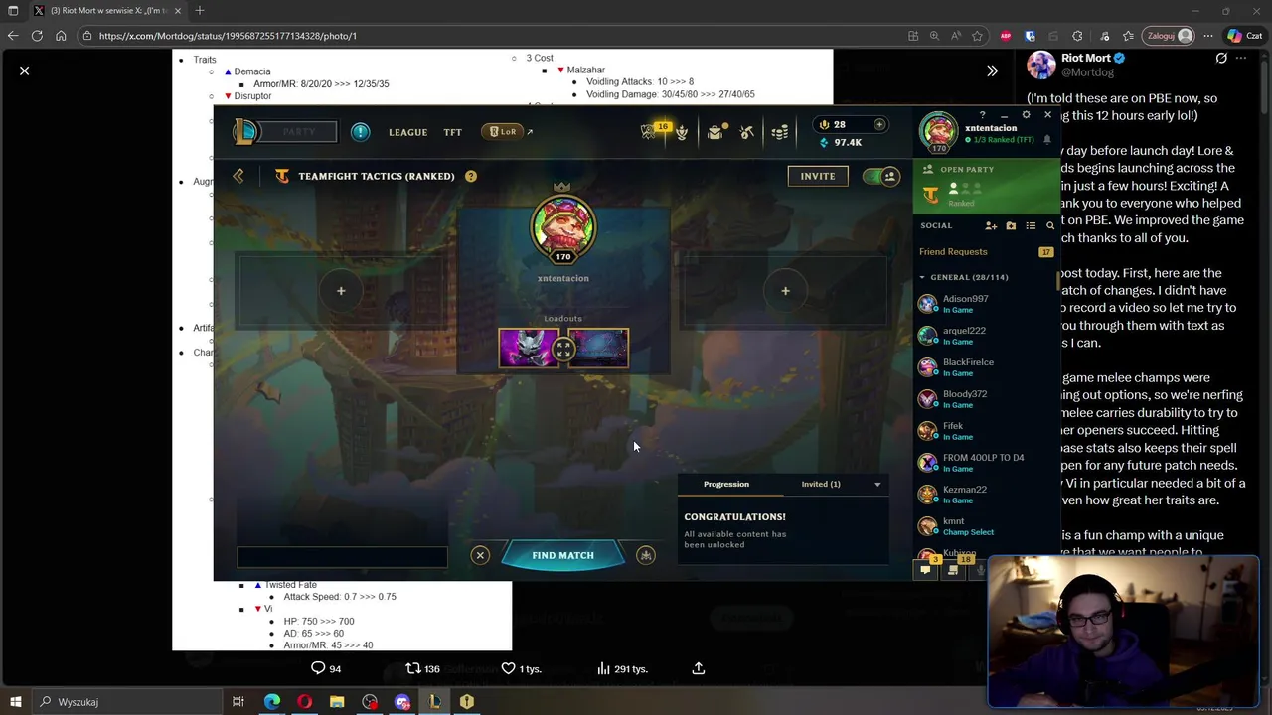Screen dimensions: 1272x715
Task: Open the more options menu on Riot Mort's post
Action: click(x=1241, y=59)
